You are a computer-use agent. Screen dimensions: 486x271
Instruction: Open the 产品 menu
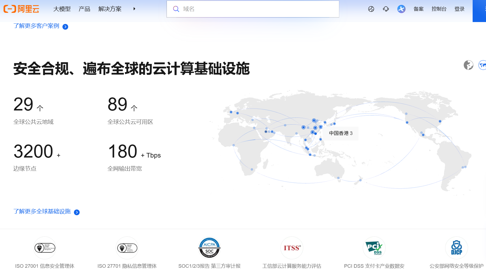click(84, 9)
